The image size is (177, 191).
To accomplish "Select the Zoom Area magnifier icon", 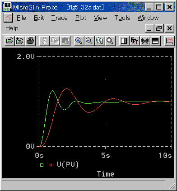I will point(100,41).
